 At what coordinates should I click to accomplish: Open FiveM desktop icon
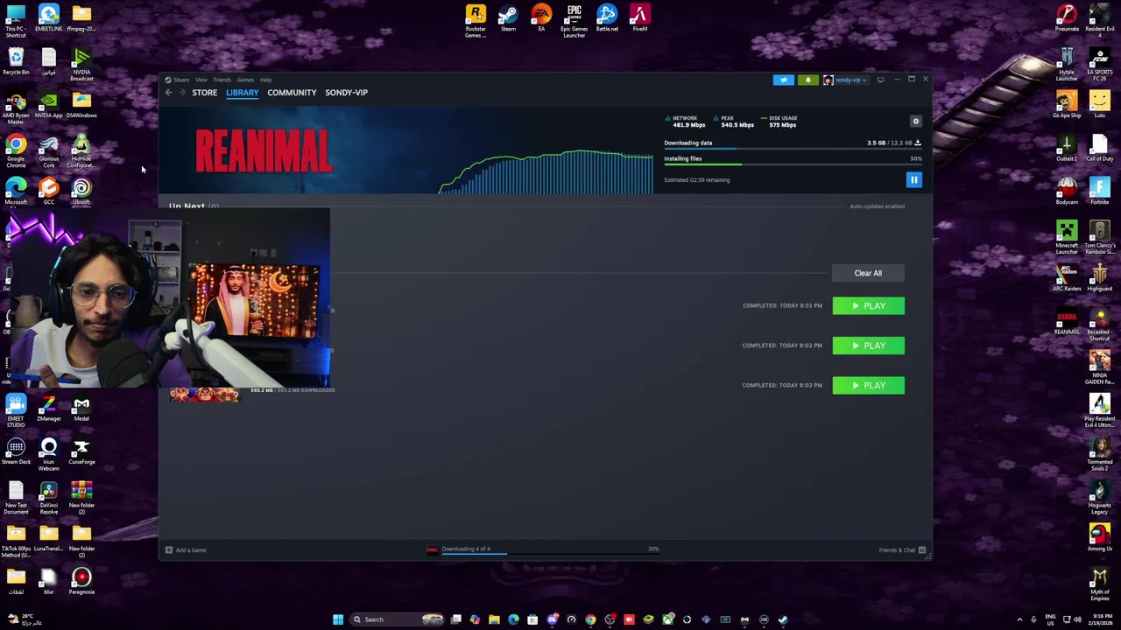click(640, 18)
